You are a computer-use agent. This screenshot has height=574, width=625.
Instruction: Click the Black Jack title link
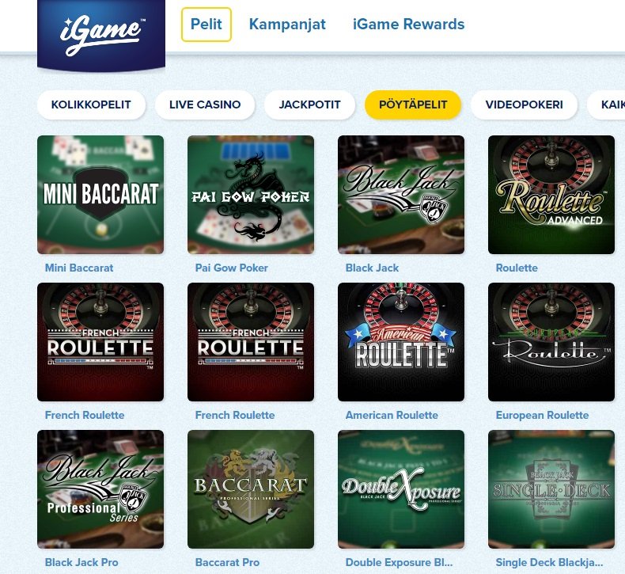pos(372,268)
